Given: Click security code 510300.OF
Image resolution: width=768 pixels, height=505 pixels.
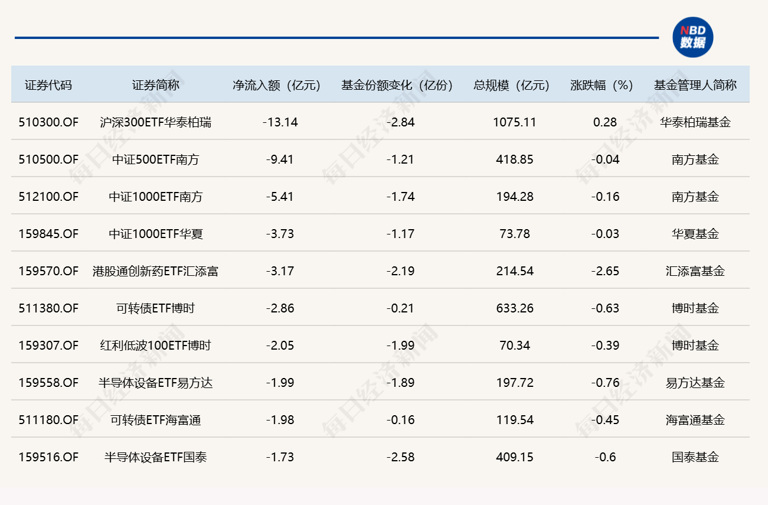Looking at the screenshot, I should (x=48, y=122).
